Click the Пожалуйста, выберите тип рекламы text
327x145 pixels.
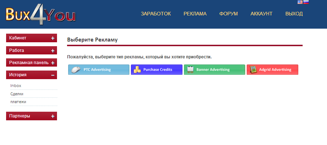pyautogui.click(x=139, y=57)
